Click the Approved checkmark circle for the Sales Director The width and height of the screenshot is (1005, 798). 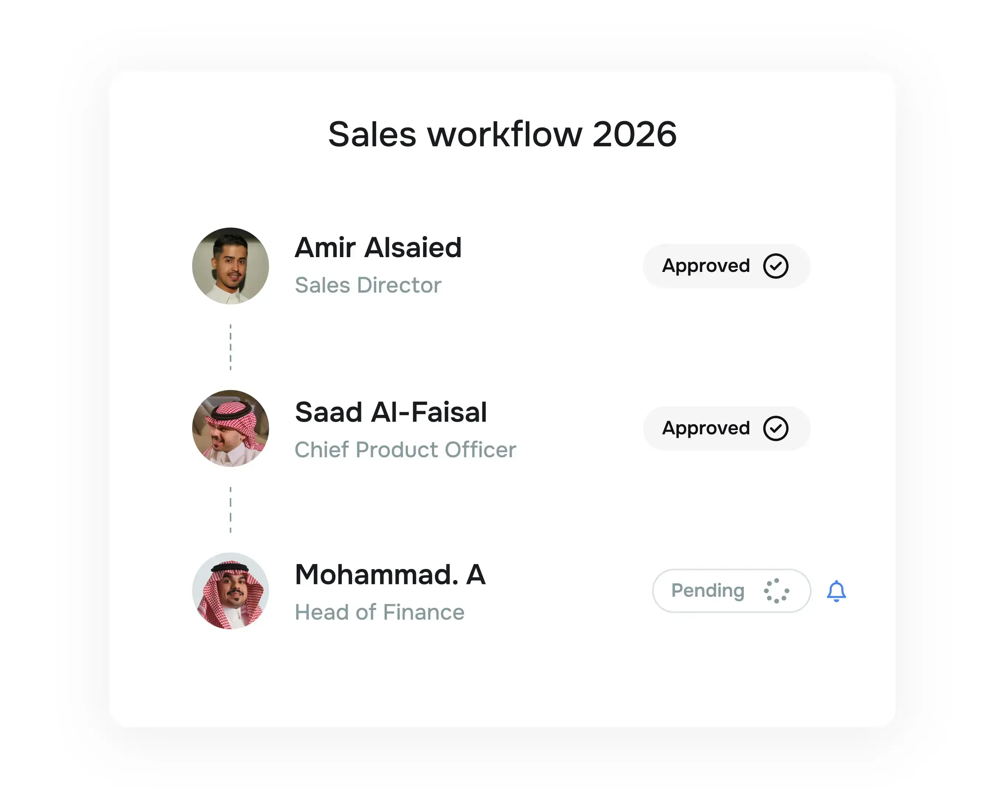click(775, 266)
